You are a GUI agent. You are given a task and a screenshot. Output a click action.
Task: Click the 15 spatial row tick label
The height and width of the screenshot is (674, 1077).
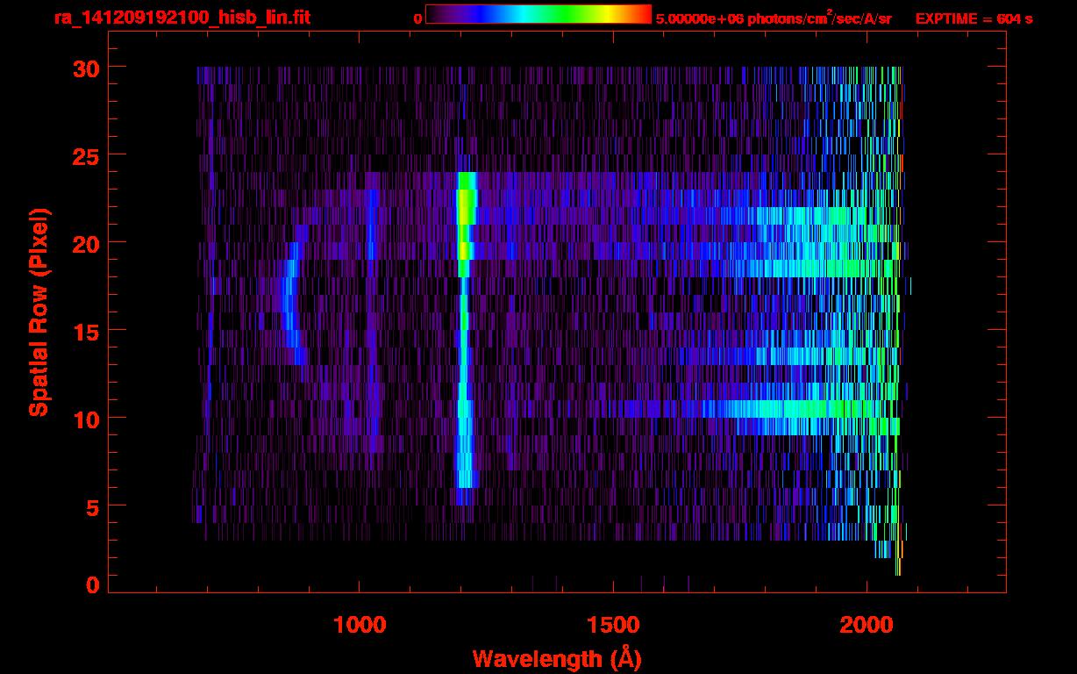tap(85, 331)
